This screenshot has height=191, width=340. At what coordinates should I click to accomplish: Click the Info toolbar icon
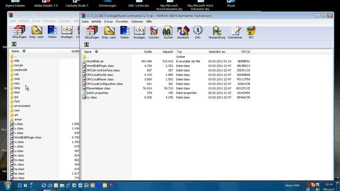(x=198, y=32)
